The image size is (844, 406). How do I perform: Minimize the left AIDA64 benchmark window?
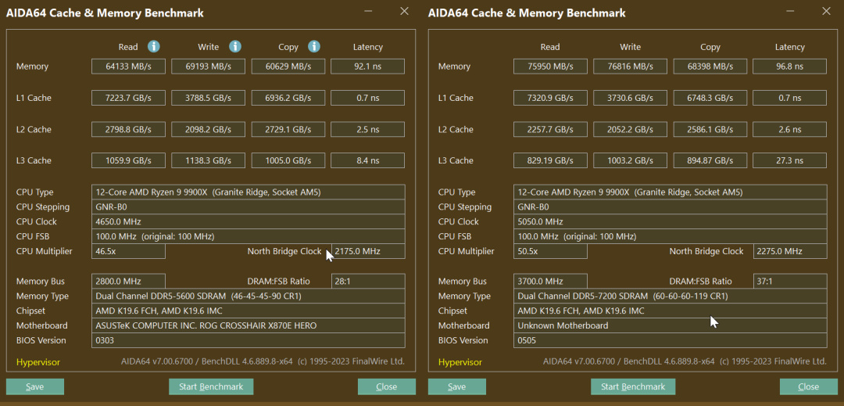click(x=368, y=12)
